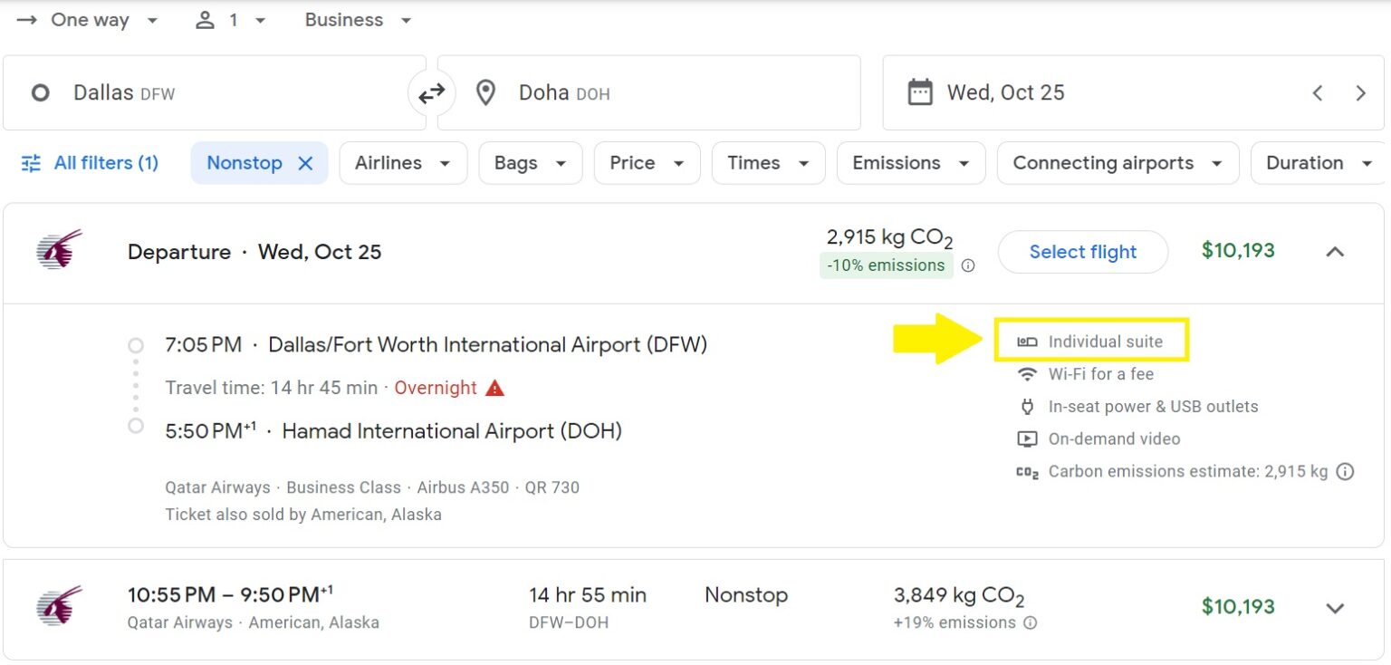Click the on-demand video icon

1028,439
